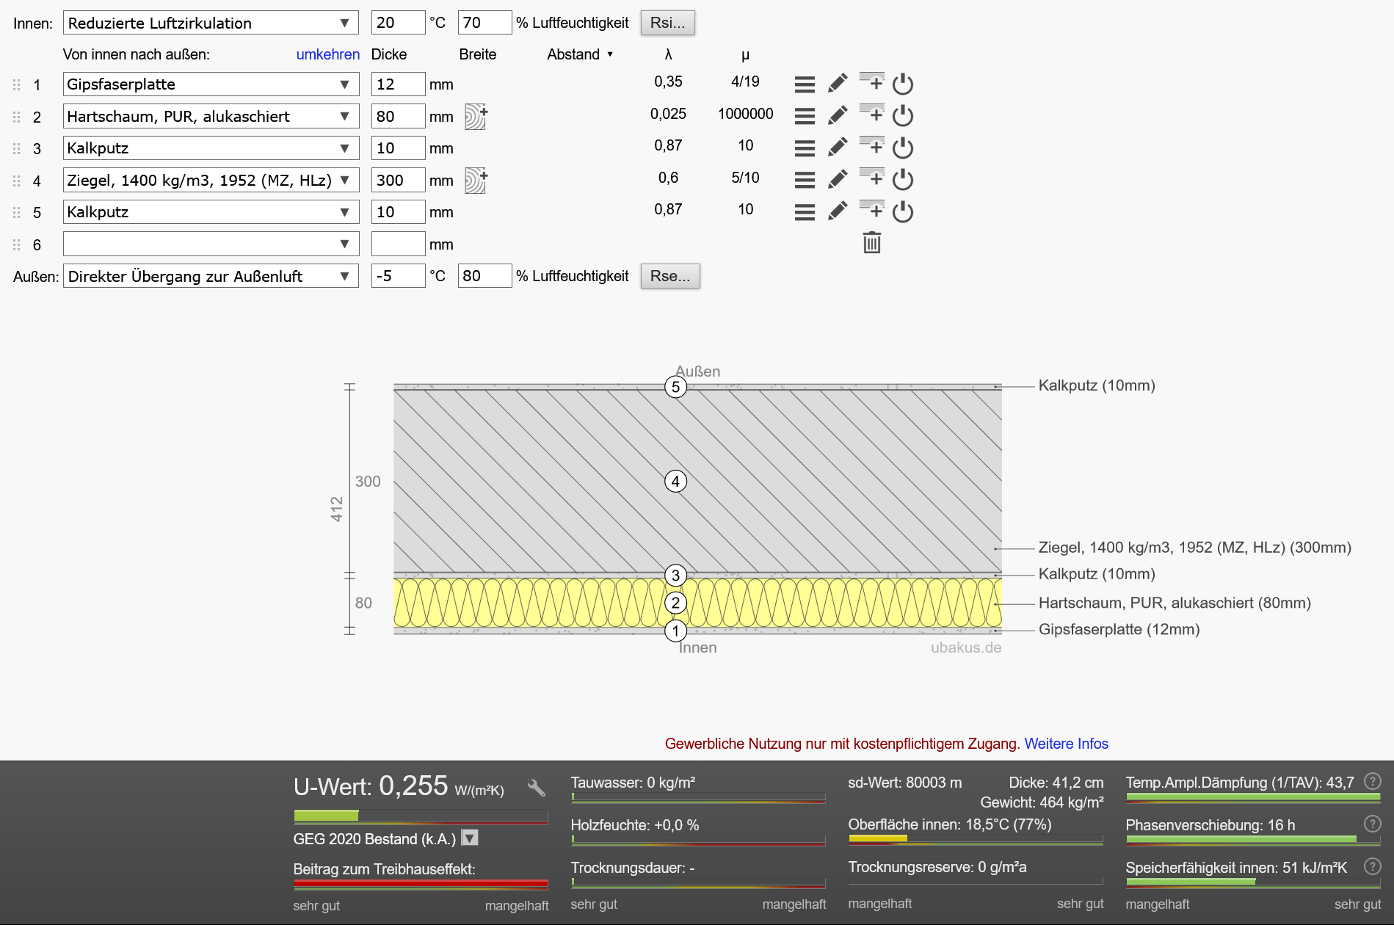Click the trash icon in row 6
The width and height of the screenshot is (1394, 925).
click(x=871, y=243)
